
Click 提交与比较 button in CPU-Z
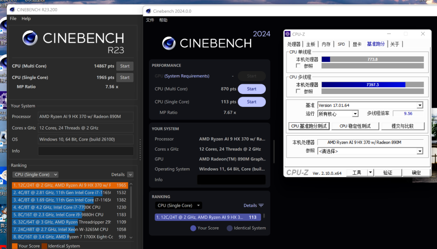403,126
